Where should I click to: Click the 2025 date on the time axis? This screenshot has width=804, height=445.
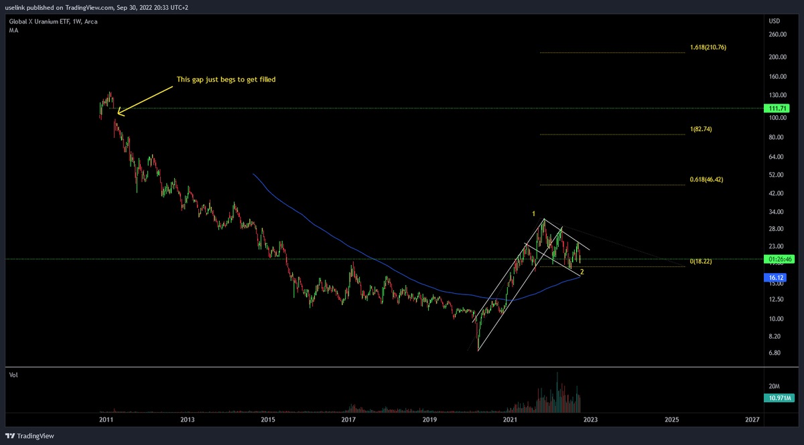(x=671, y=420)
